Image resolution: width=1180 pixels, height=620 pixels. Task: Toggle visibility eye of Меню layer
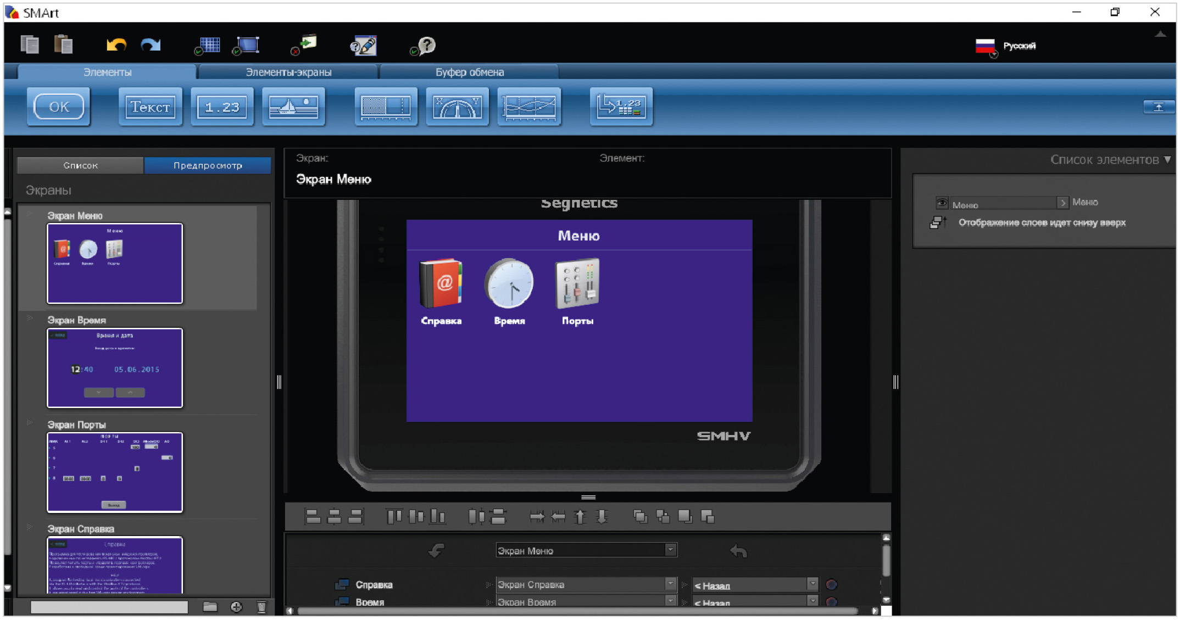click(942, 203)
